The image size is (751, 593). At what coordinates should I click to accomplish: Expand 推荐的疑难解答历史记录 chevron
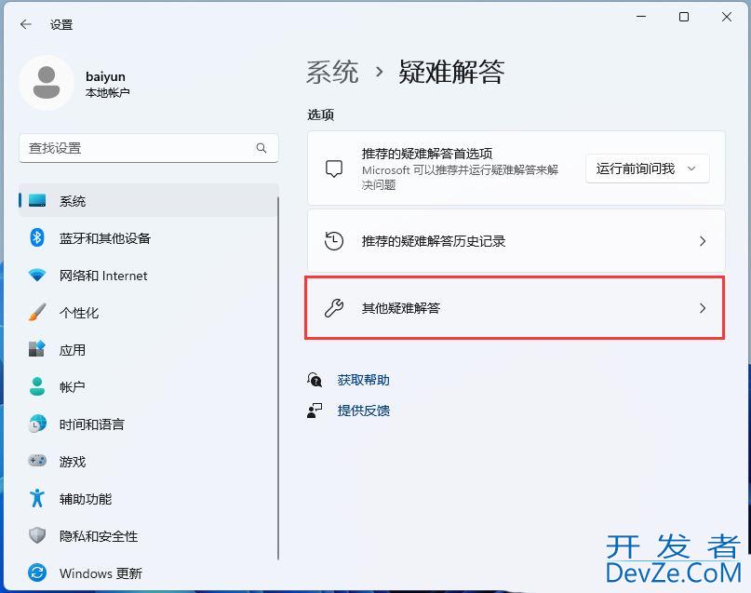click(x=703, y=241)
